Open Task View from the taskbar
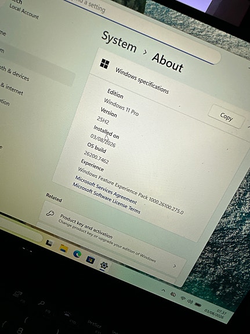 pos(50,243)
